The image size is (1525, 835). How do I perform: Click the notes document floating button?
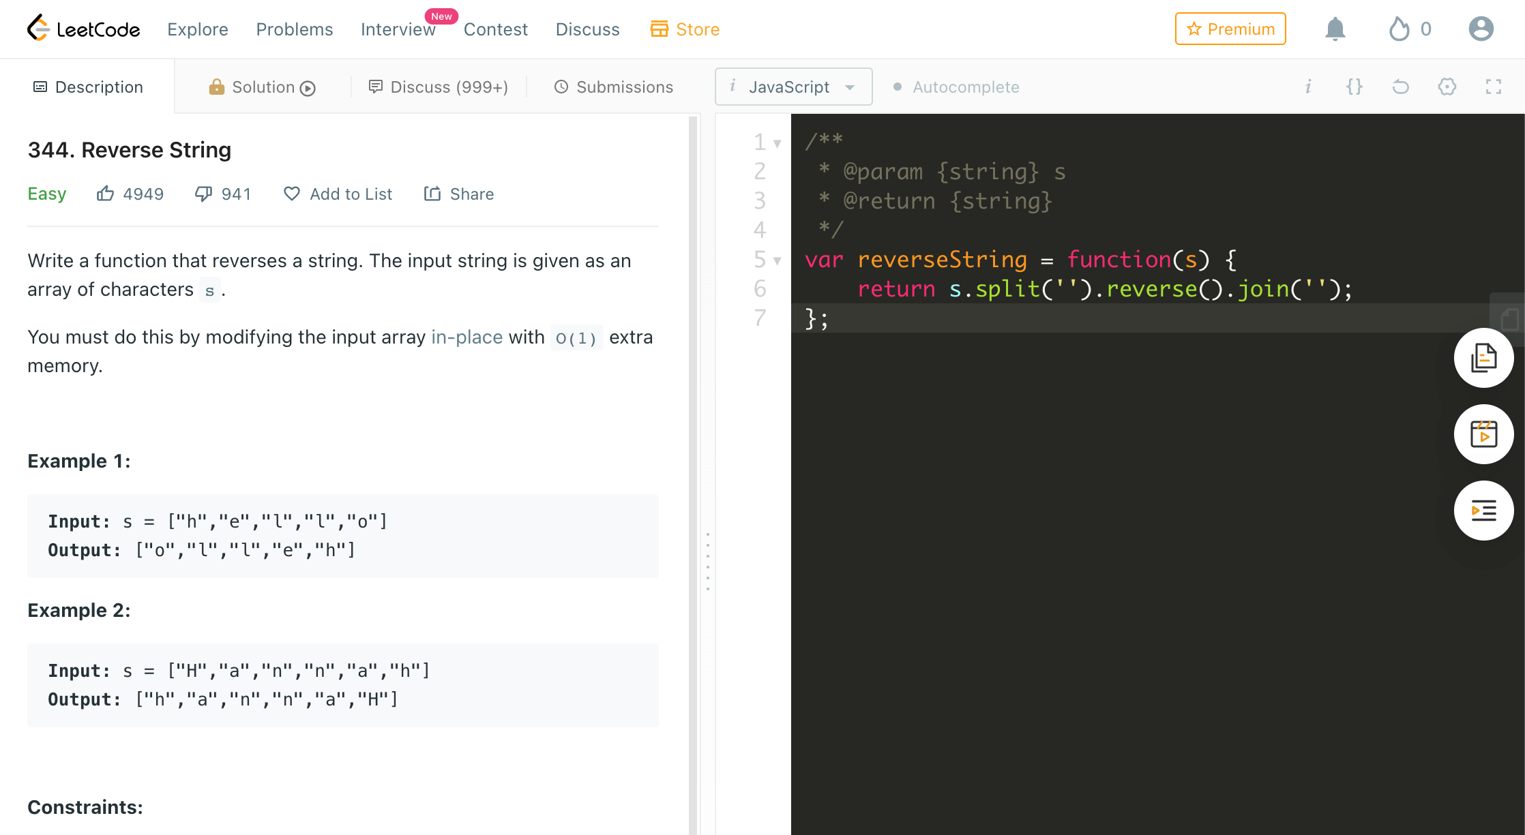click(x=1483, y=358)
